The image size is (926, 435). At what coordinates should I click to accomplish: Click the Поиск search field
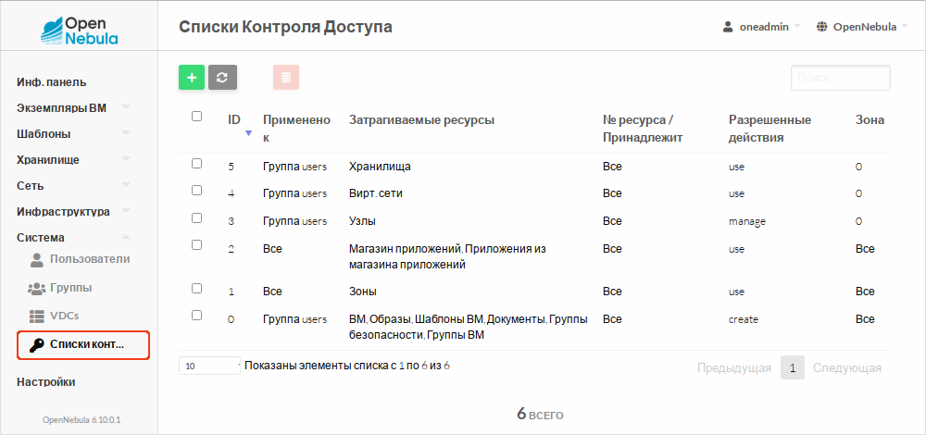tap(840, 78)
